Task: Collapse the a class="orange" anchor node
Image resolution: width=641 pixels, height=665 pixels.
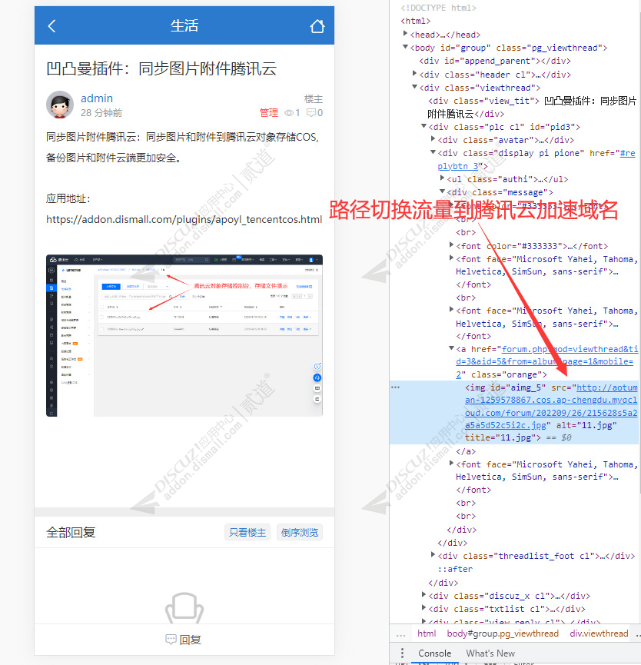Action: 451,348
